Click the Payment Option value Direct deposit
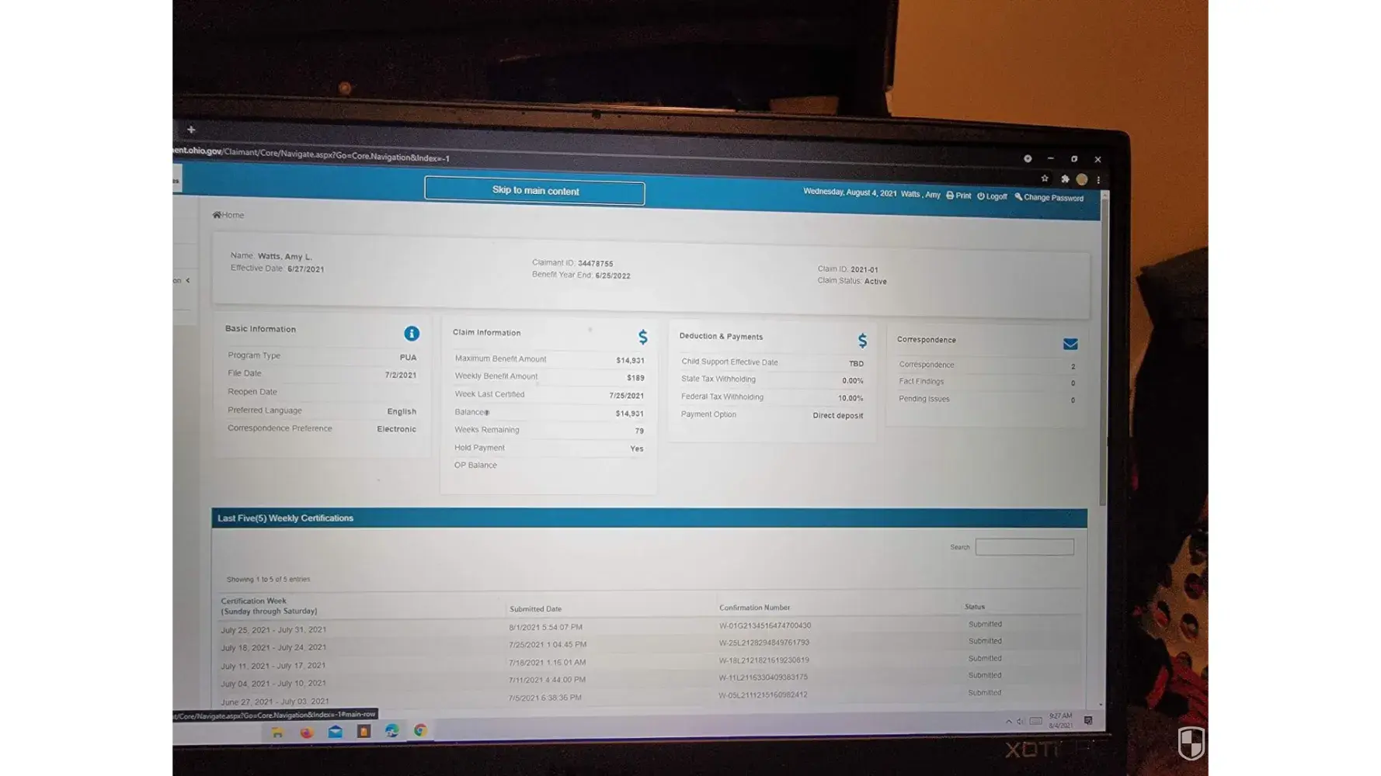 pos(837,415)
